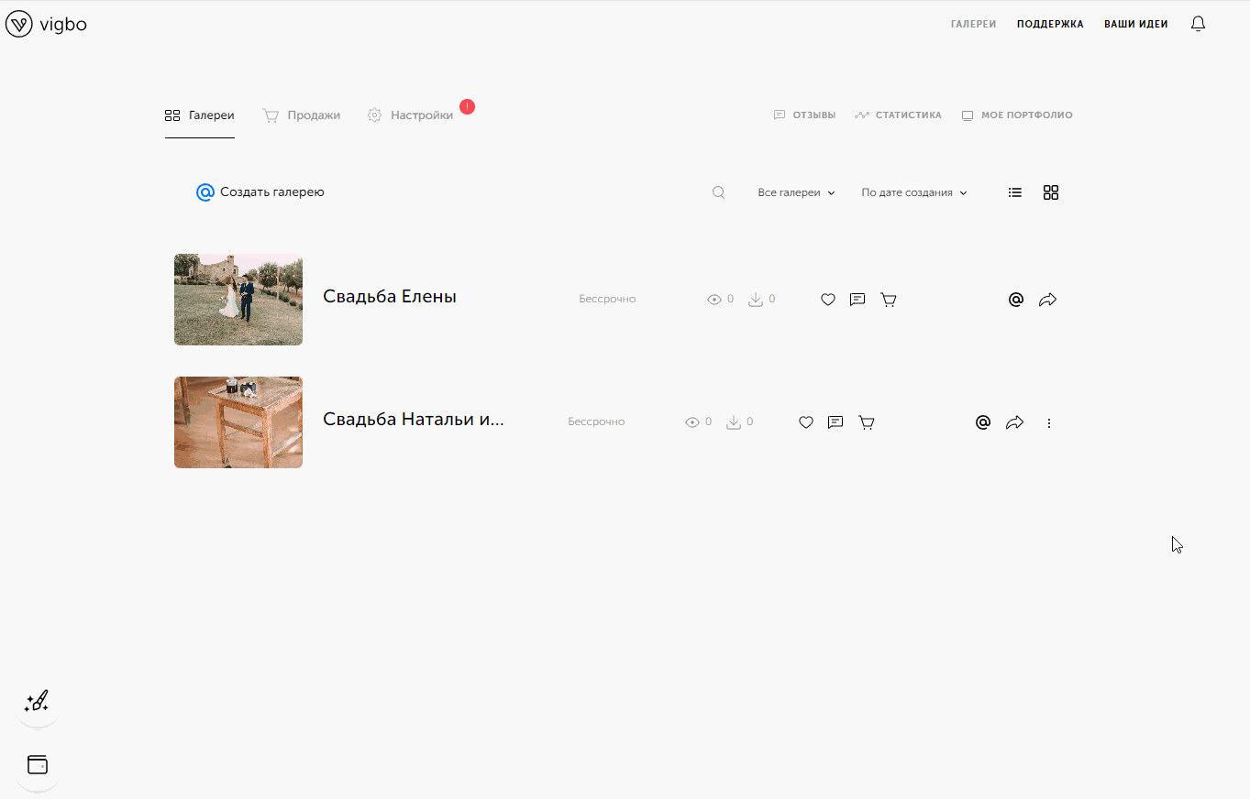
Task: Switch to the Продажи tab
Action: (302, 115)
